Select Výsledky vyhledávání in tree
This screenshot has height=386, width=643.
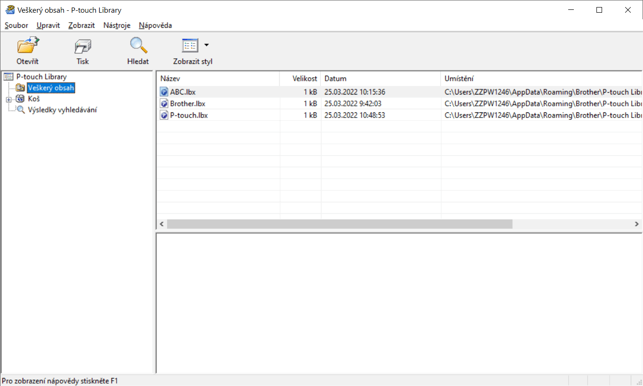click(x=63, y=110)
